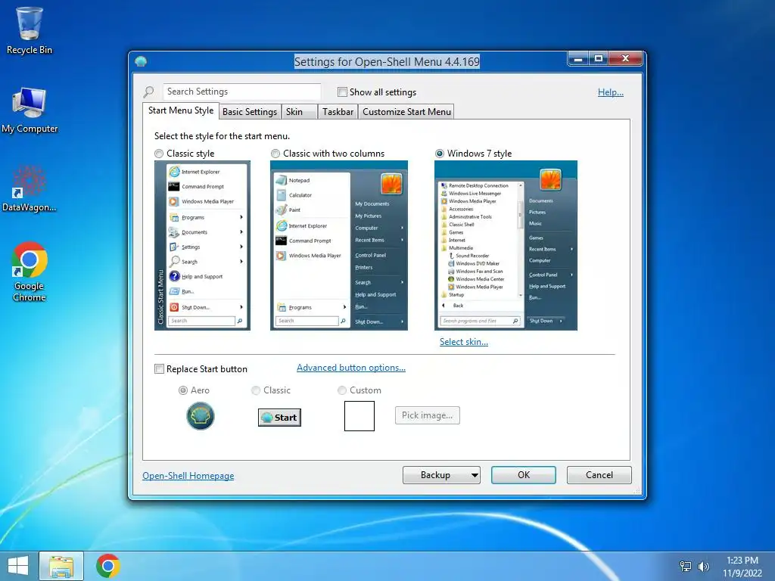Open the volume speaker tray icon
The width and height of the screenshot is (775, 581).
point(703,566)
